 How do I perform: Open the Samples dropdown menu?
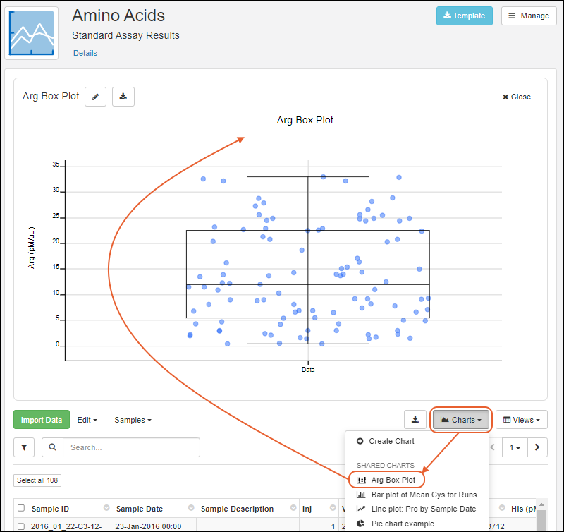[133, 420]
